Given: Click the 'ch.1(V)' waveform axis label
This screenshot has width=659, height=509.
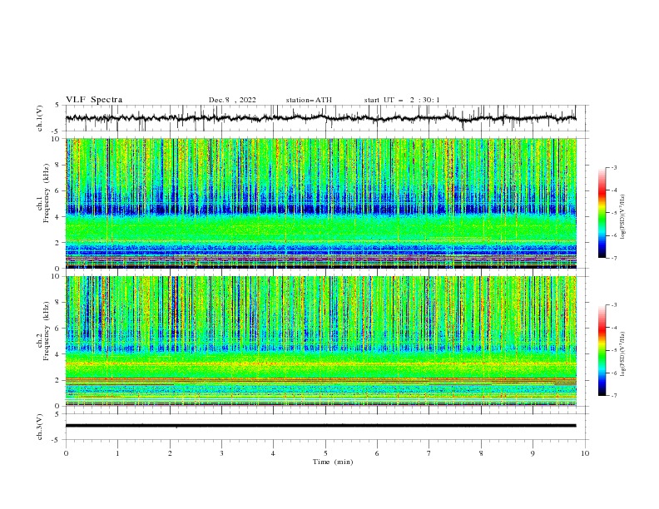Looking at the screenshot, I should click(x=40, y=118).
